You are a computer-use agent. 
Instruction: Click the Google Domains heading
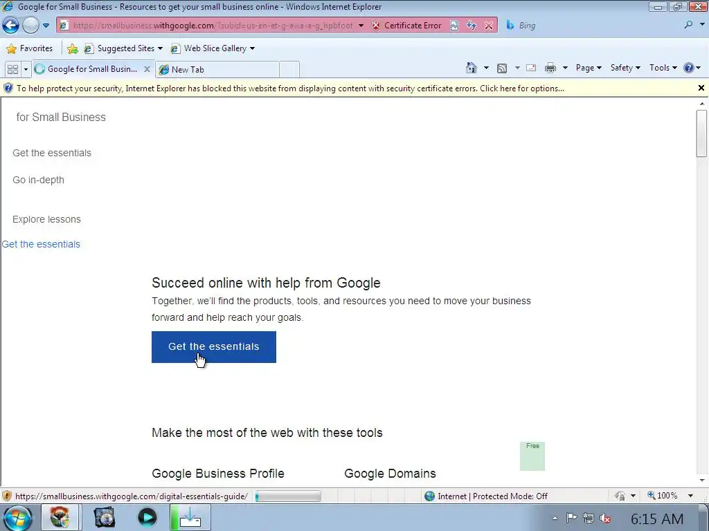pyautogui.click(x=391, y=474)
